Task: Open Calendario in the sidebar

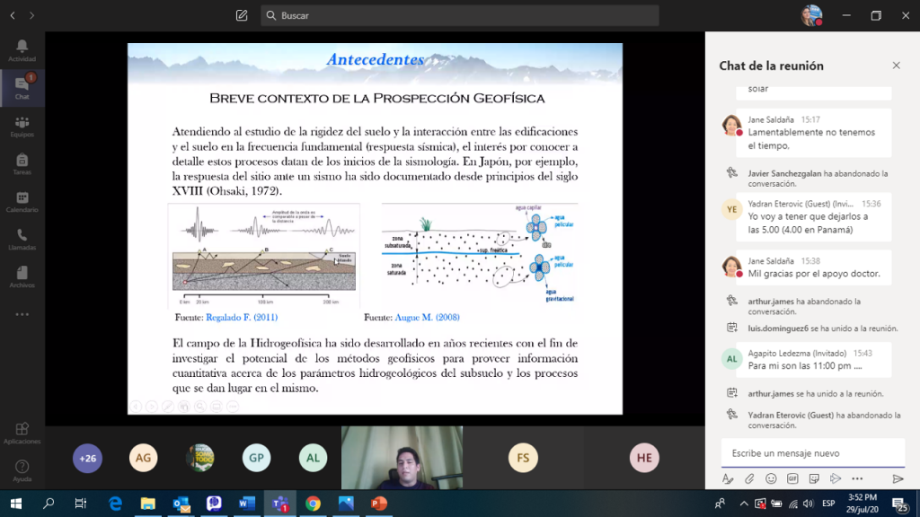Action: coord(22,202)
